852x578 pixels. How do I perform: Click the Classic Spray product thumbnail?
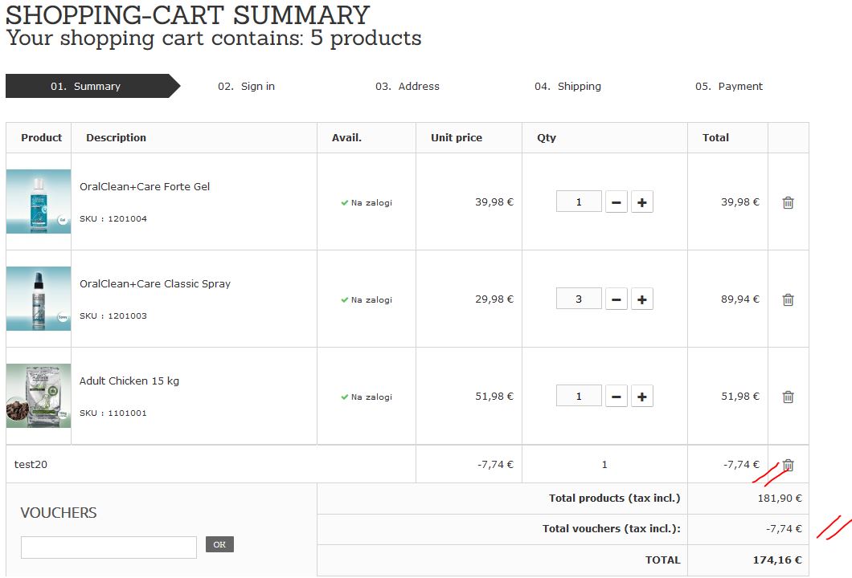click(39, 299)
